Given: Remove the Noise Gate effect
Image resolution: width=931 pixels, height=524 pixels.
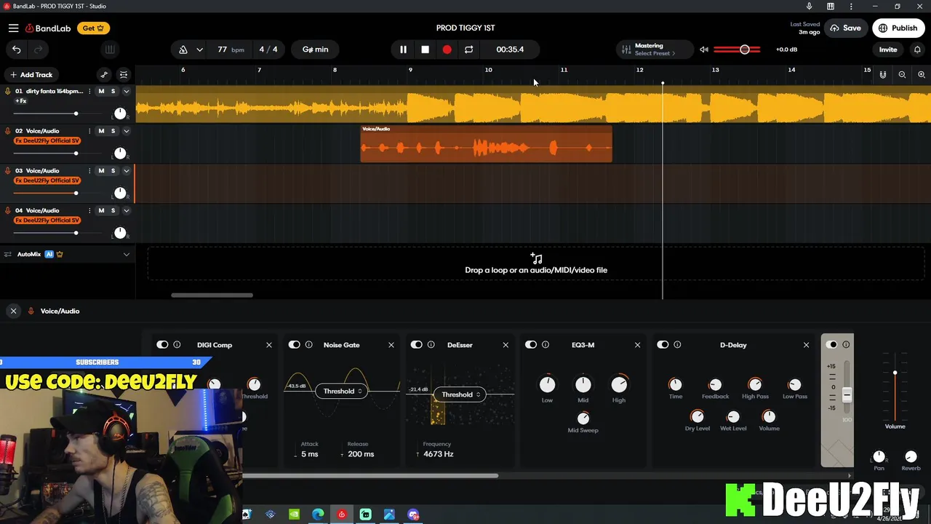Looking at the screenshot, I should (x=391, y=345).
